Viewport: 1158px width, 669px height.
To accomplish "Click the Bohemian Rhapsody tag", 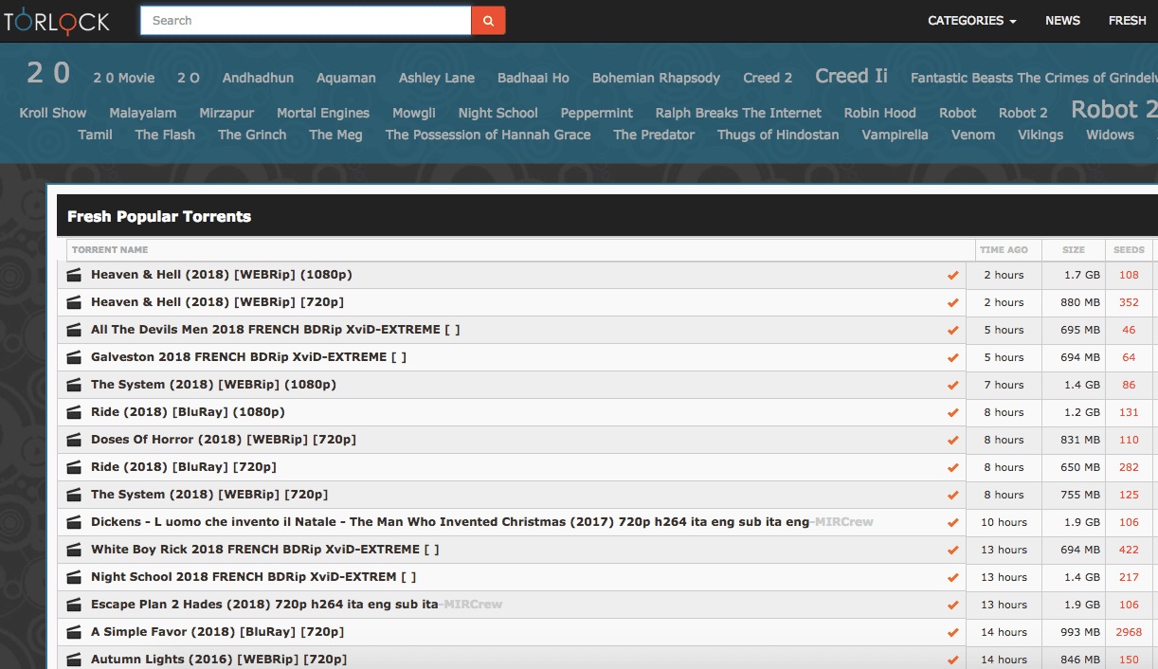I will point(656,78).
